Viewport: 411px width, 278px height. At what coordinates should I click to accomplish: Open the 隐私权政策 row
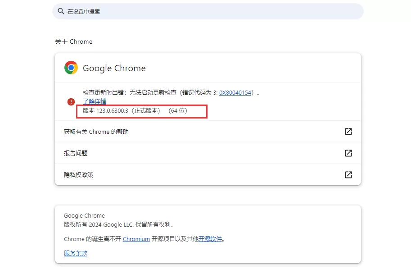pyautogui.click(x=208, y=175)
